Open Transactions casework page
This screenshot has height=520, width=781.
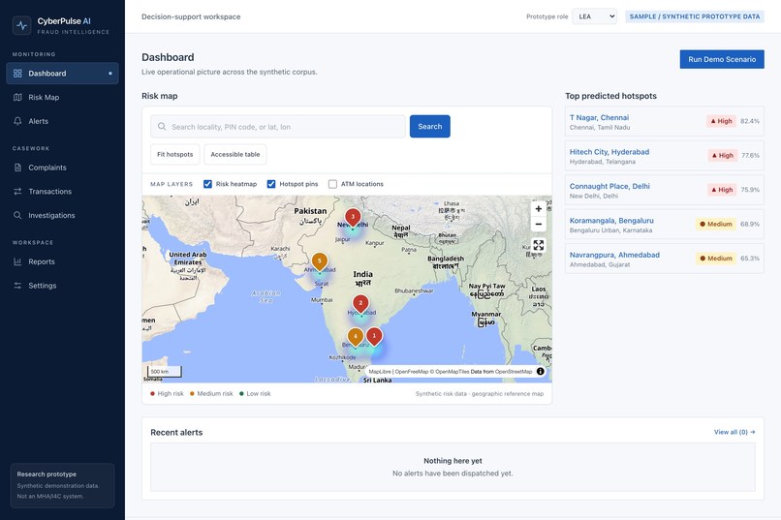click(x=62, y=191)
